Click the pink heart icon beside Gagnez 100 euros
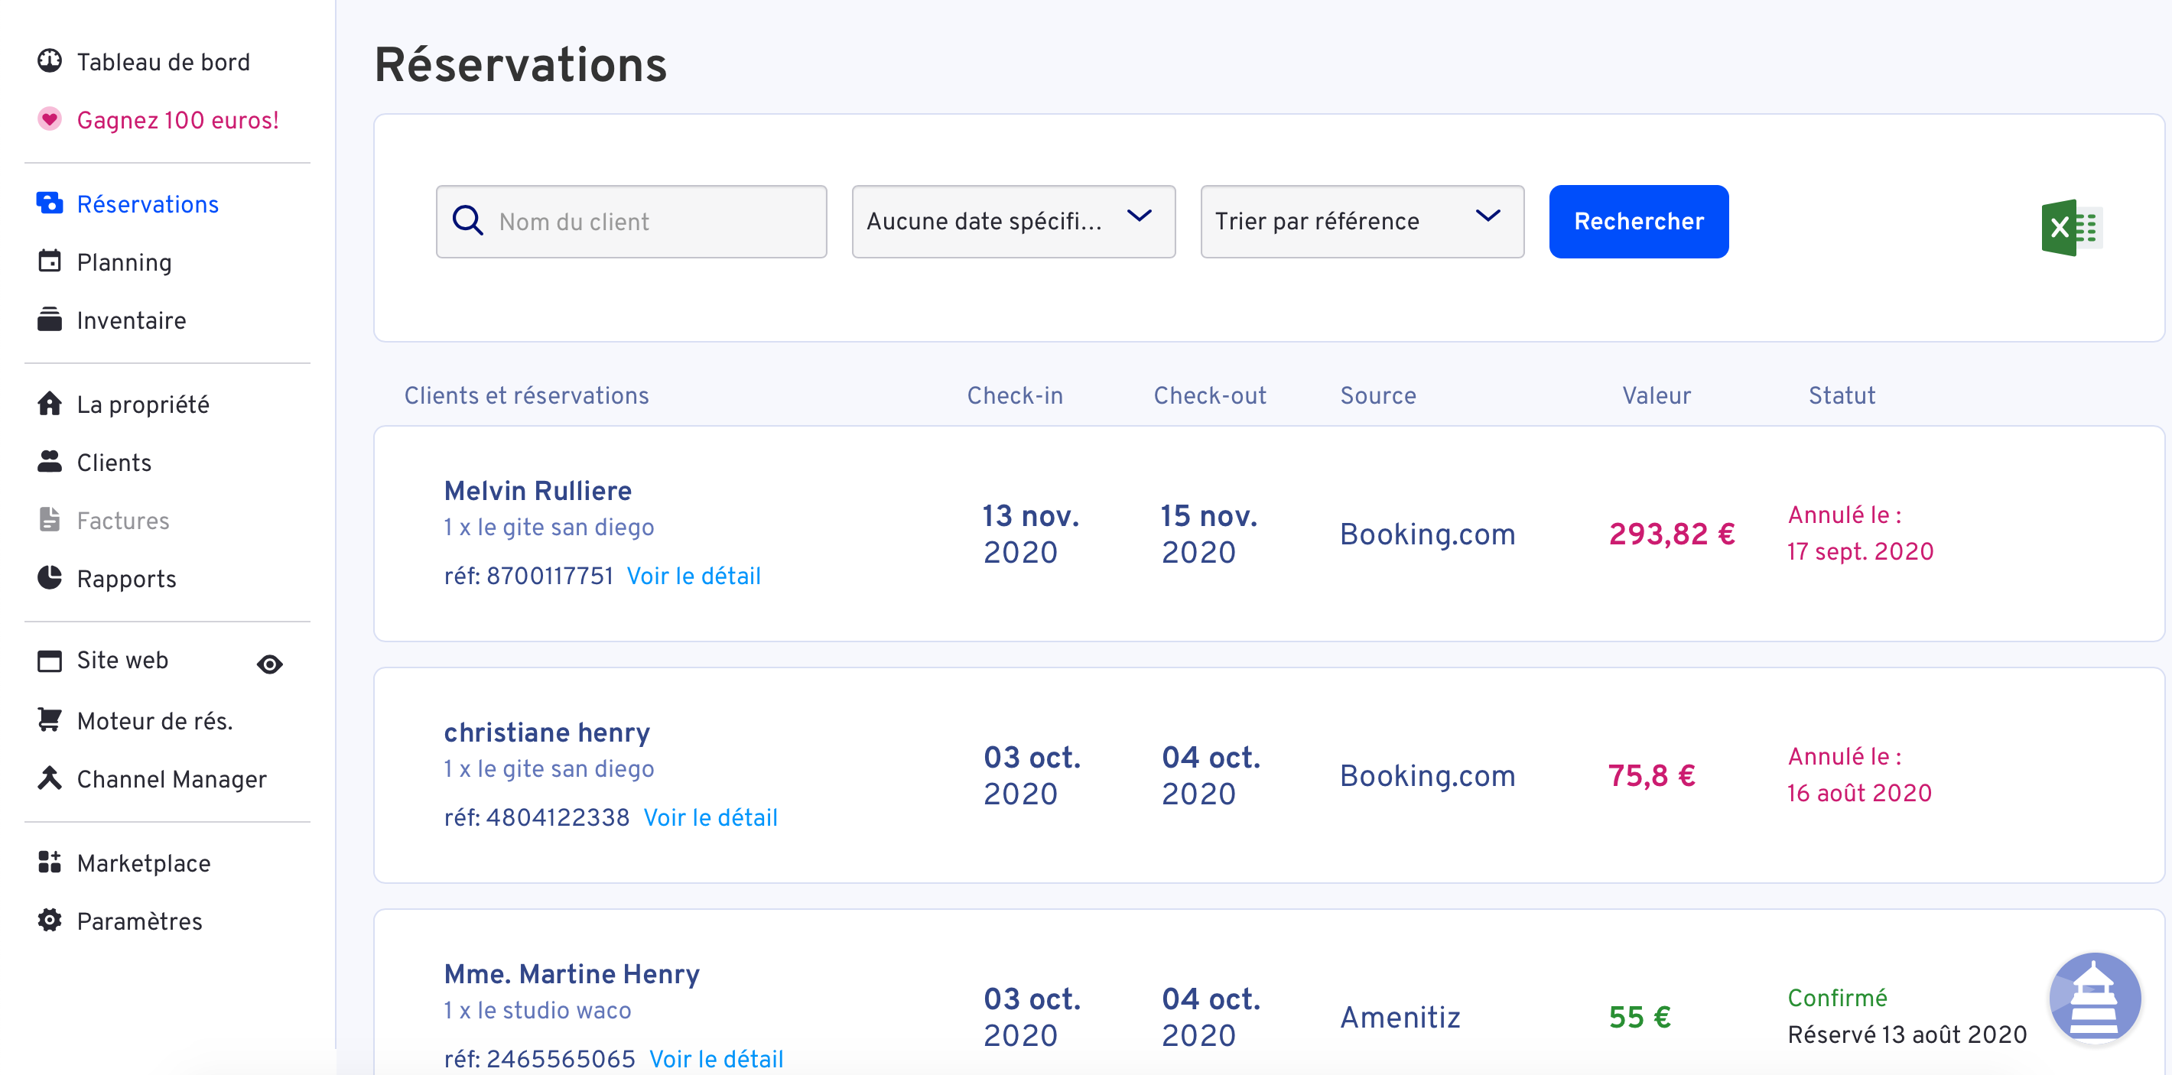2172x1075 pixels. 50,119
